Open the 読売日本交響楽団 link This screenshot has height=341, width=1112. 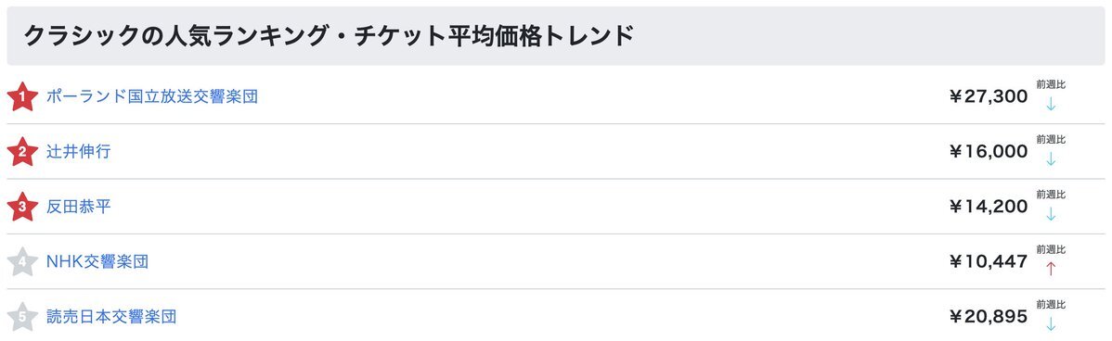111,317
